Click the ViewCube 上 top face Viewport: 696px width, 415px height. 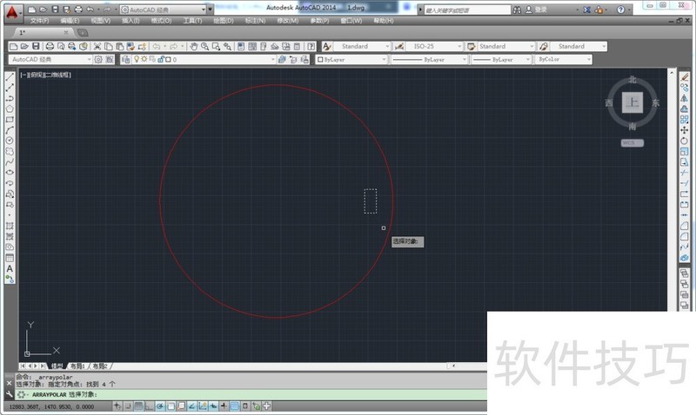(x=632, y=102)
